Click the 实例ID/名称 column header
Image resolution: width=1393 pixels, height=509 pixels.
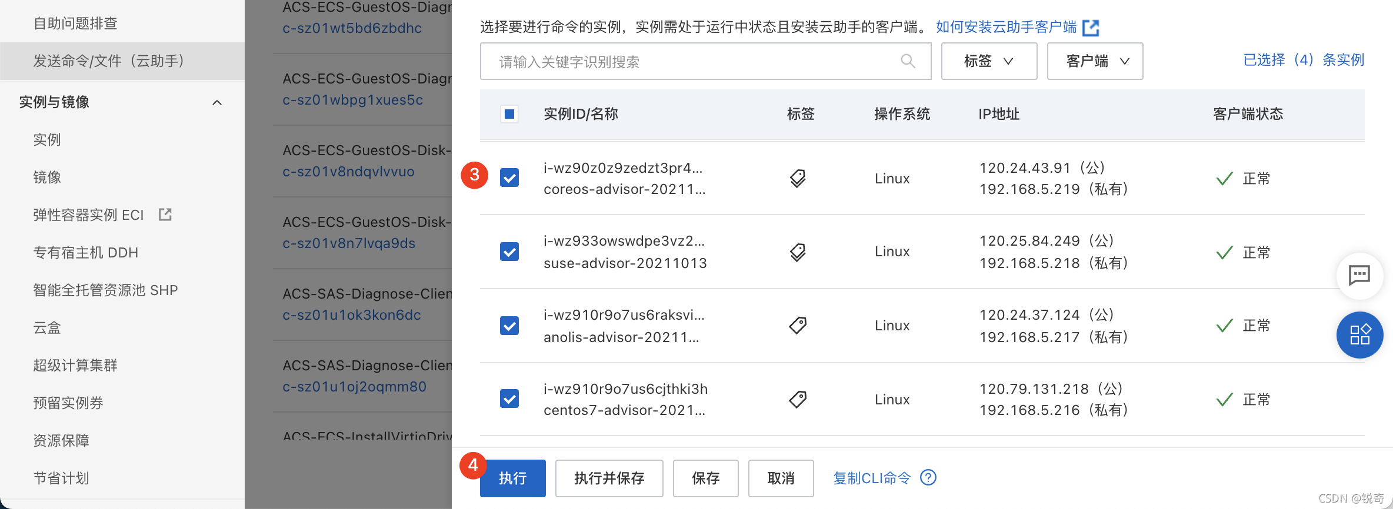click(581, 114)
